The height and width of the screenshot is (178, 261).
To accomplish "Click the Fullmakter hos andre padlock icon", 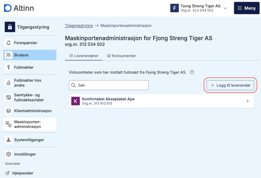I will 8,83.
